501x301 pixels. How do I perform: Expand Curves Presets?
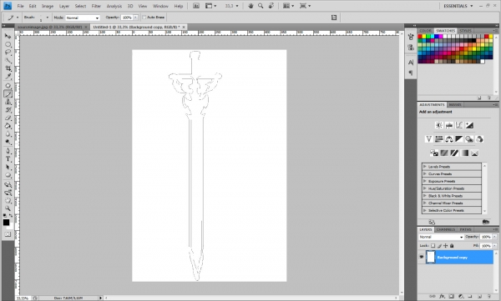[425, 174]
